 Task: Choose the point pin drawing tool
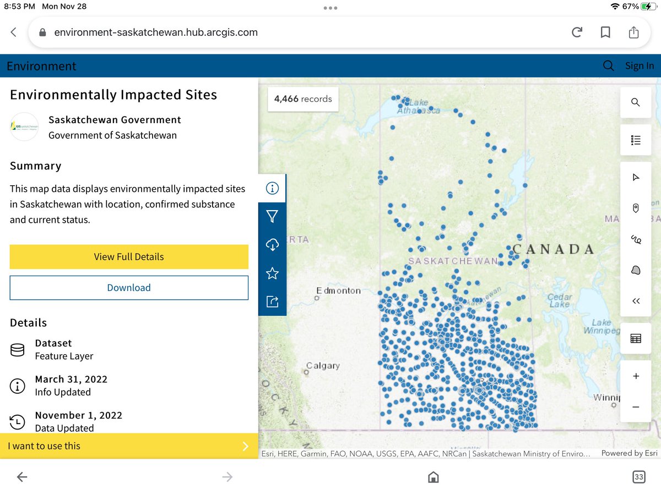pyautogui.click(x=636, y=208)
